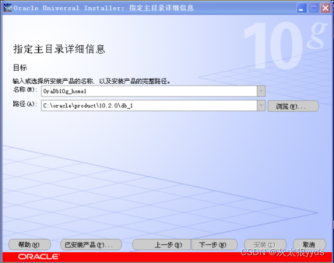Click the 安装 install button
The height and width of the screenshot is (263, 334).
click(x=265, y=245)
